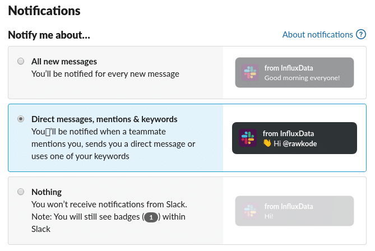The image size is (375, 251).
Task: Click "You'll be notified for every new message" text
Action: point(105,73)
